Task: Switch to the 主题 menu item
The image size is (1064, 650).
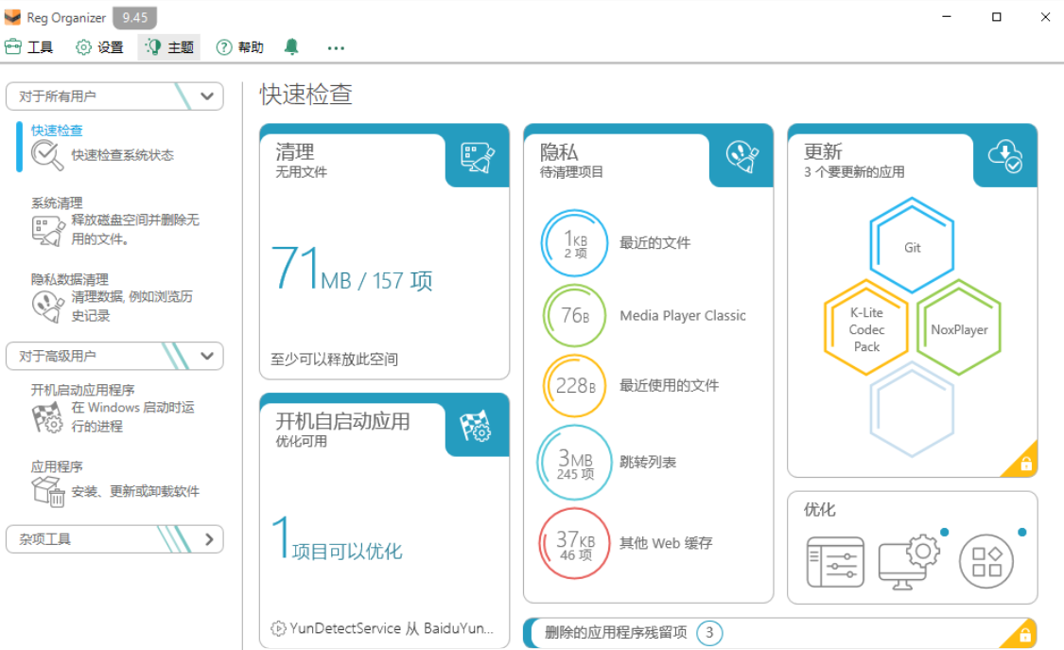Action: (x=168, y=46)
